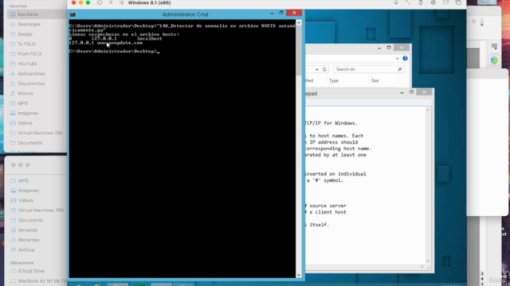Click the magnifier icon in Search etc box
The image size is (510, 286).
point(399,69)
